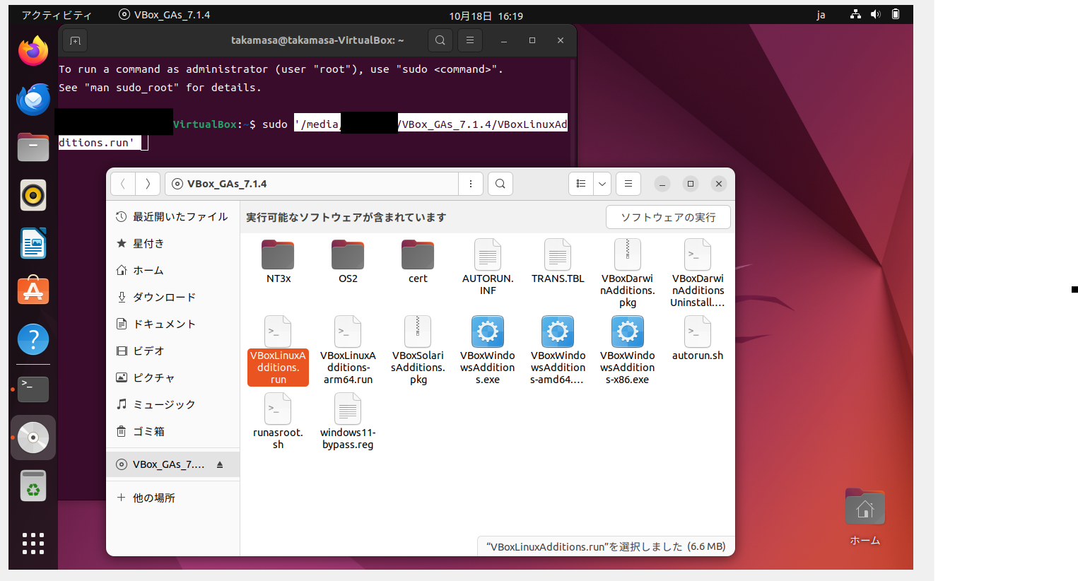Screen dimensions: 1078x581
Task: Select VBoxSolarisAdditions.pkg file
Action: 418,350
